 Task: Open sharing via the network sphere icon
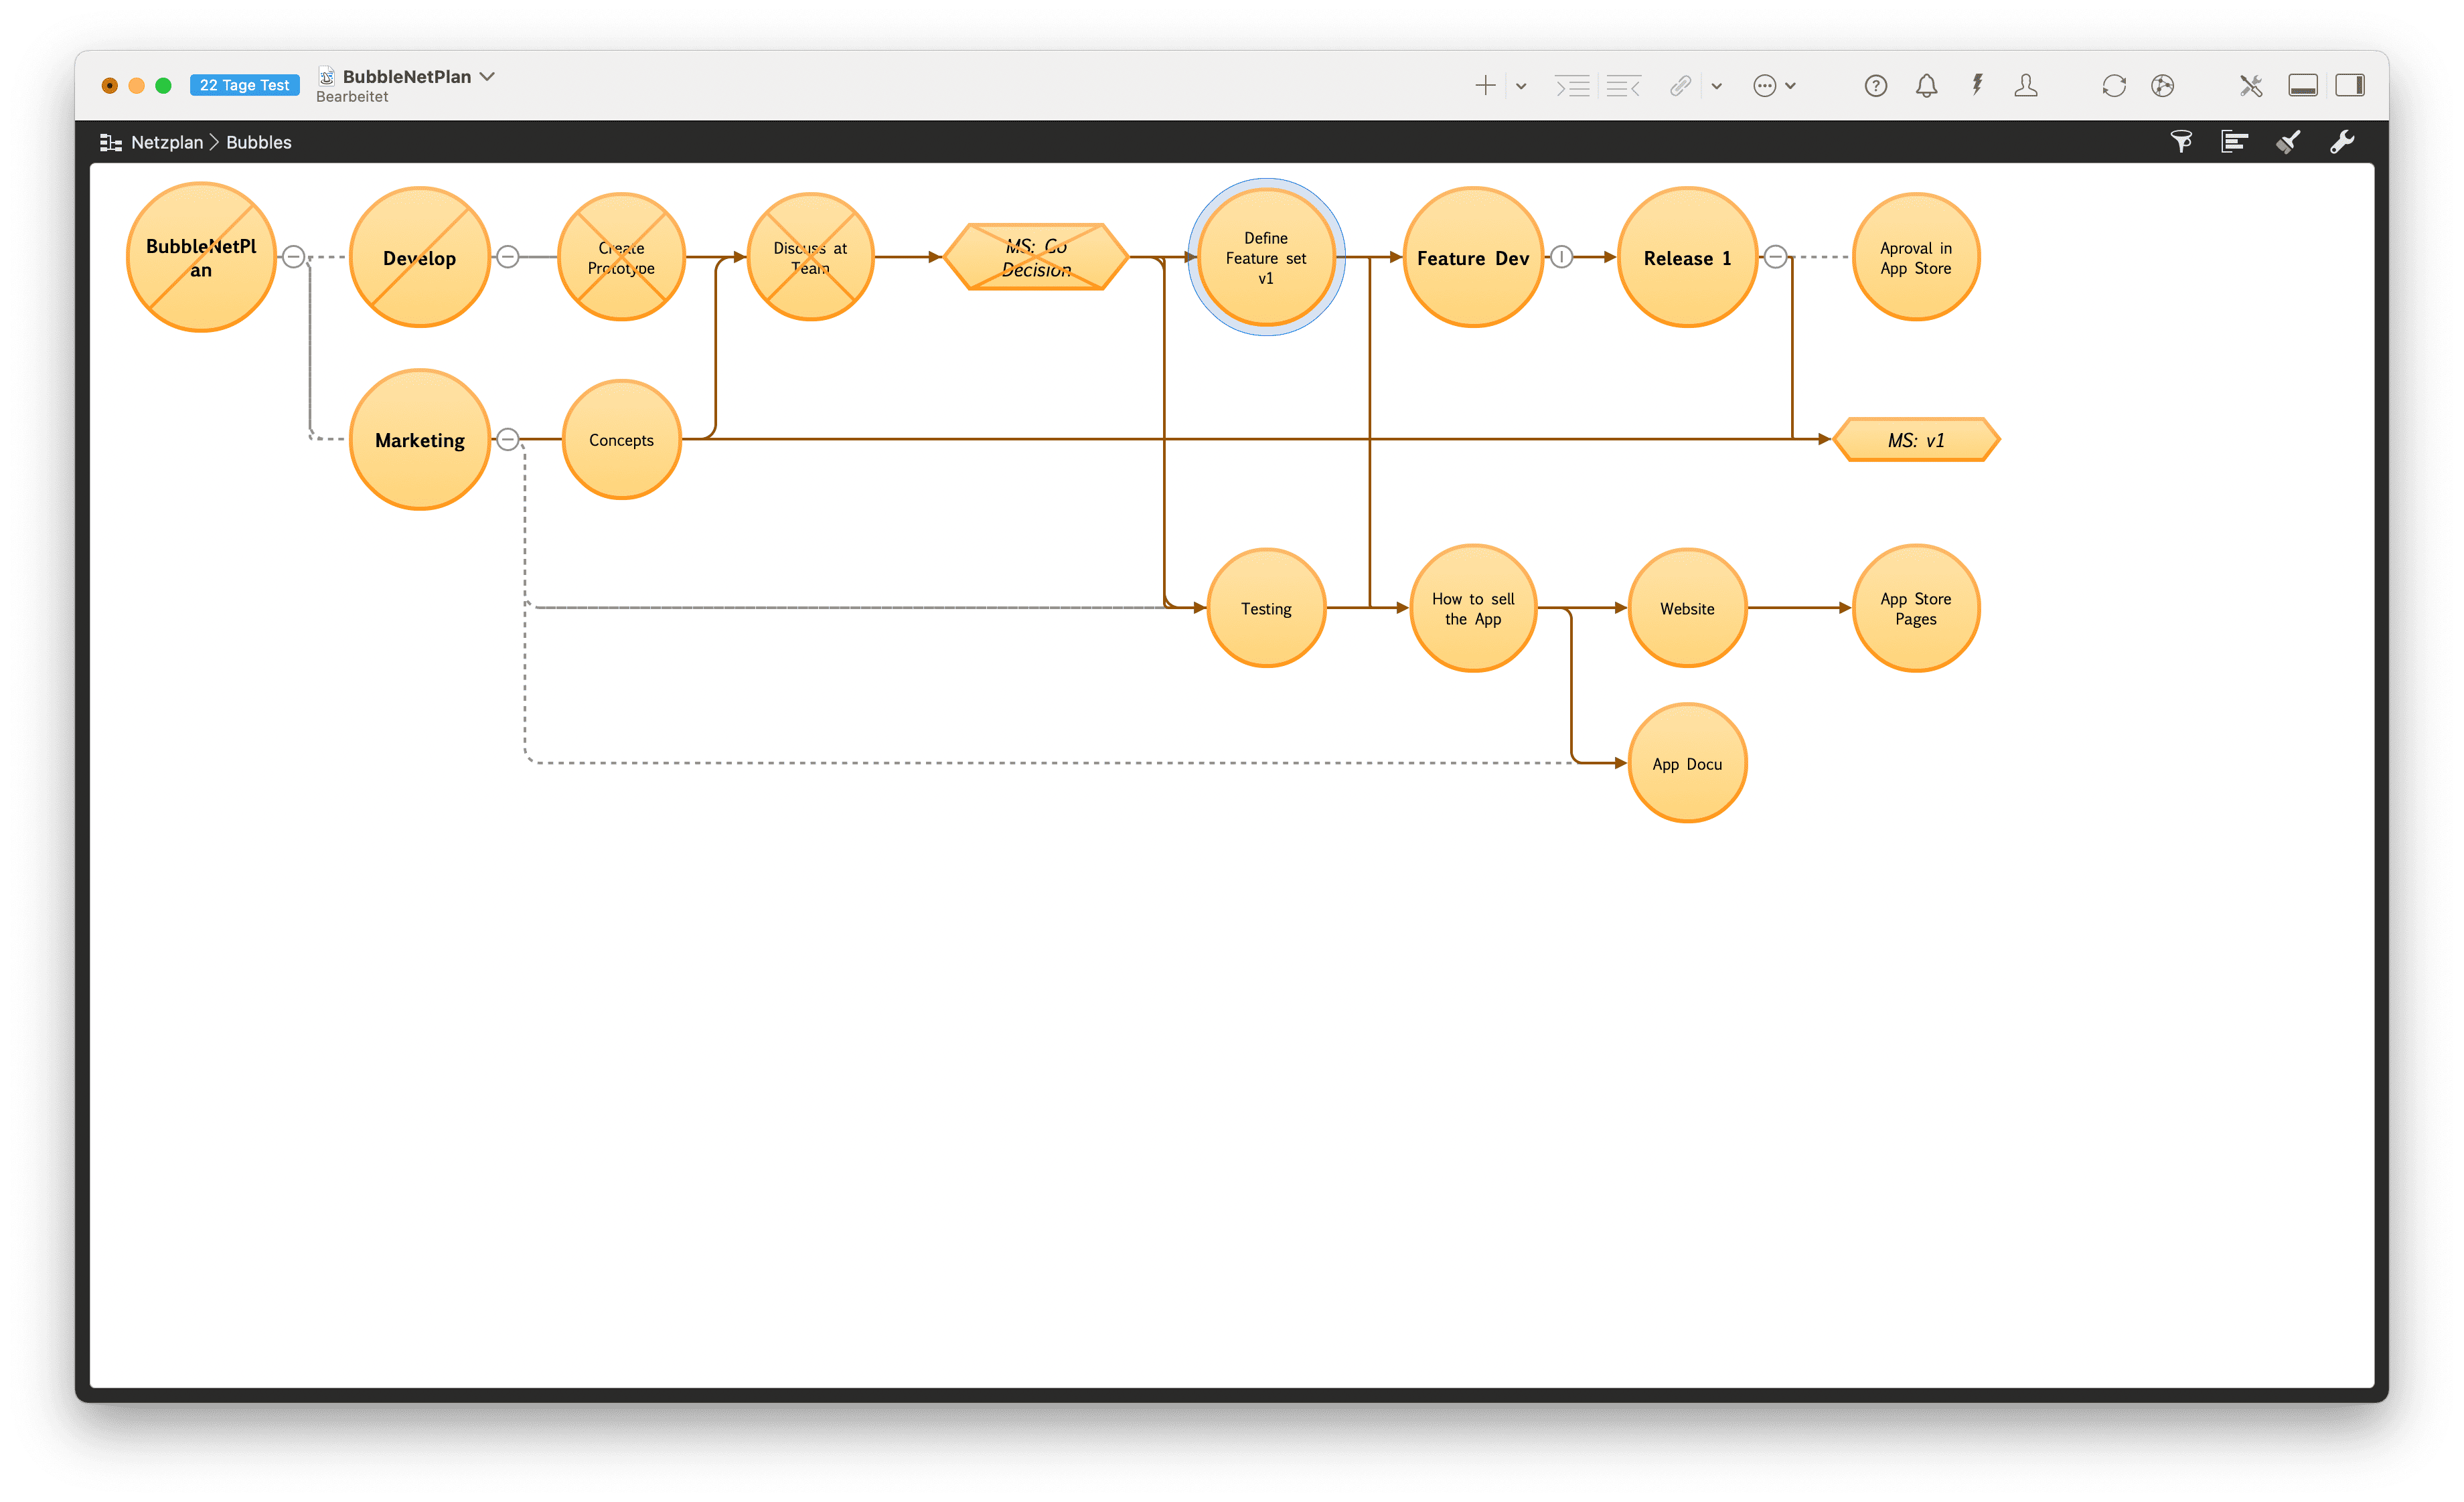coord(2164,85)
